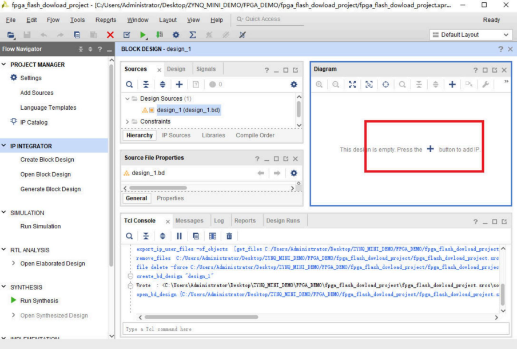
Task: Expand the Open Elaborated Design item
Action: (x=14, y=263)
